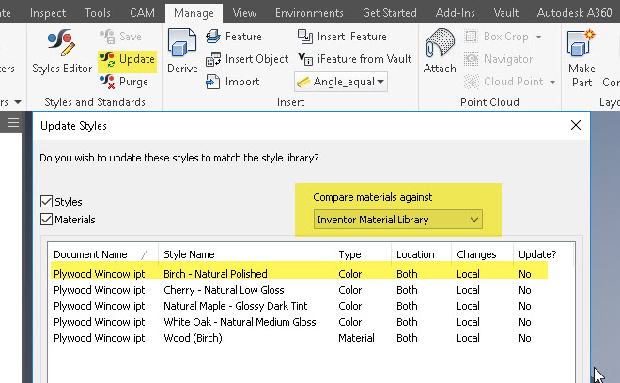Image resolution: width=620 pixels, height=383 pixels.
Task: Open the Get Started tab
Action: [x=390, y=13]
